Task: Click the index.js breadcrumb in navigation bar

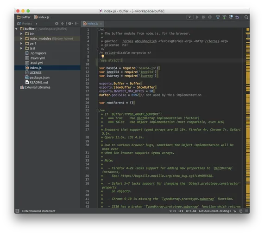Action: (42, 17)
